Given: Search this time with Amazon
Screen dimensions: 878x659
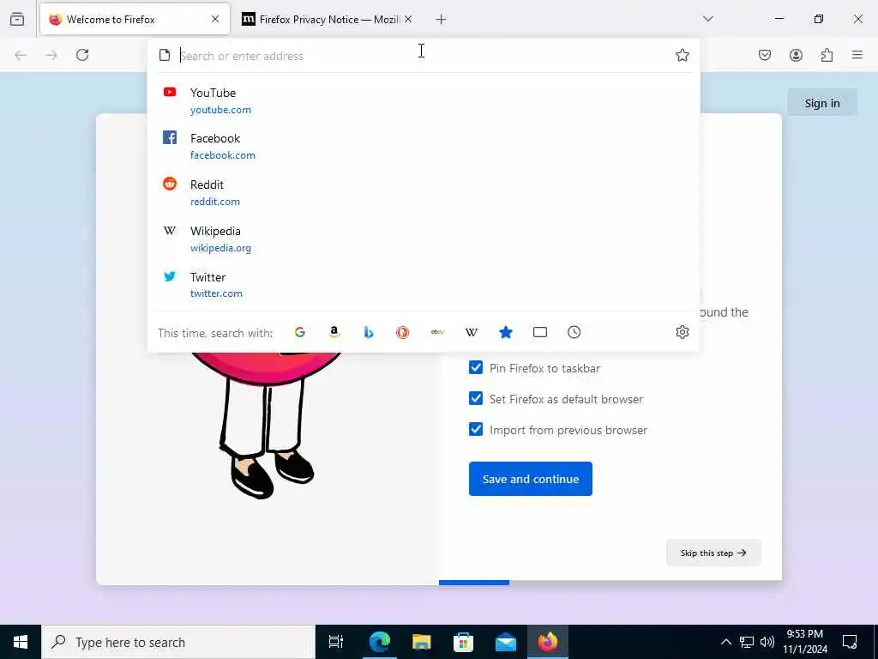Looking at the screenshot, I should [x=334, y=332].
